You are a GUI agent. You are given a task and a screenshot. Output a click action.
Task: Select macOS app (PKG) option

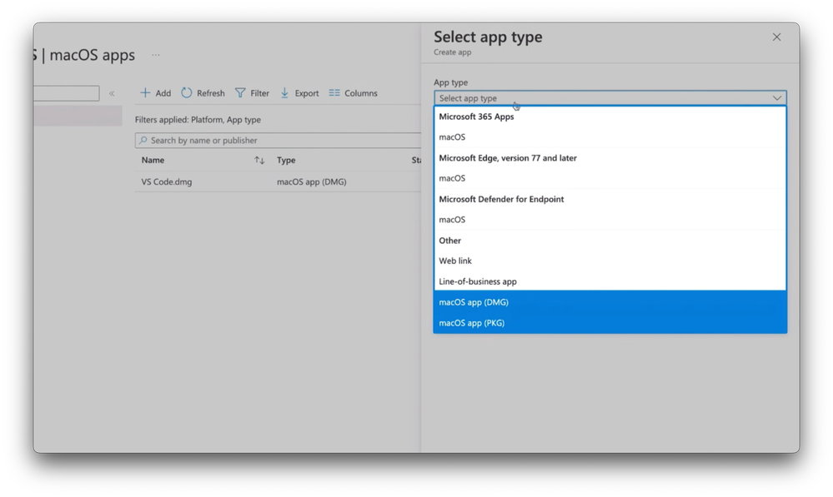coord(472,323)
